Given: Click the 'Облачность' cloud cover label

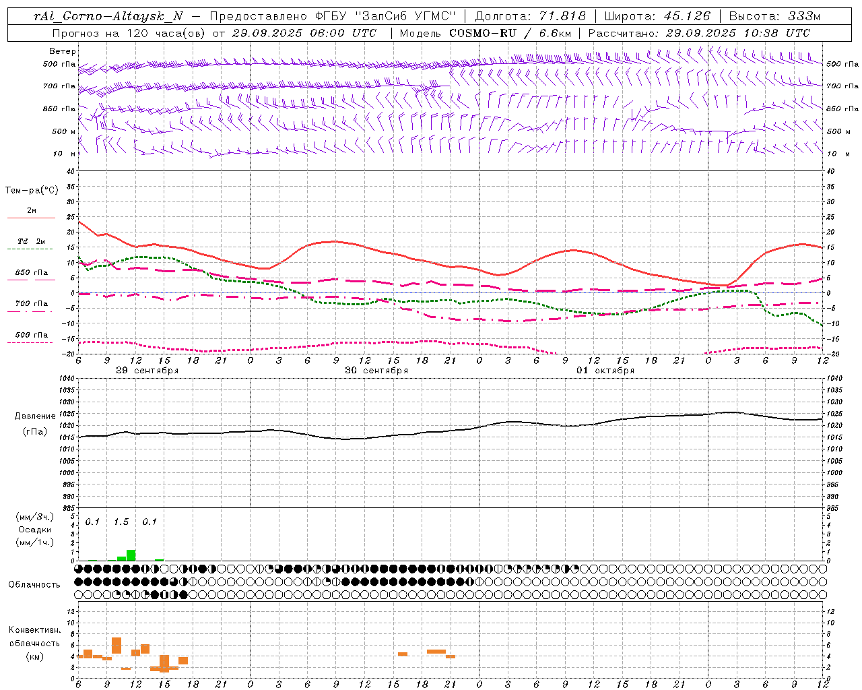Looking at the screenshot, I should pos(34,584).
